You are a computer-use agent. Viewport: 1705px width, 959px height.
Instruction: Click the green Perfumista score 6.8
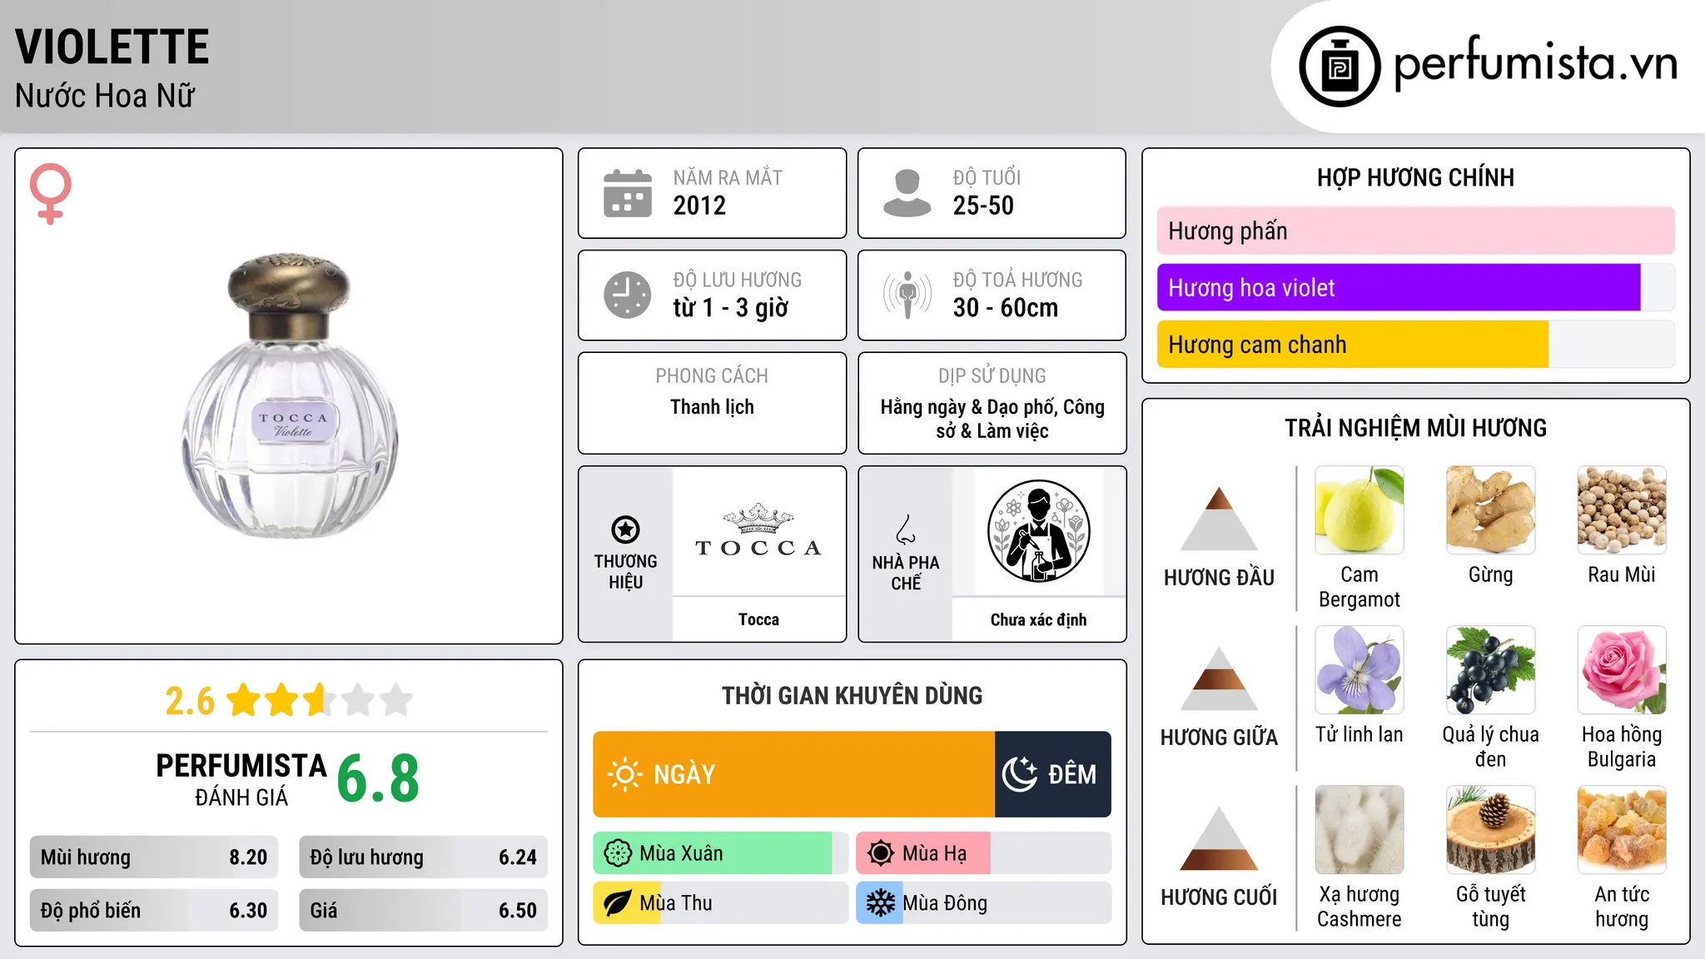tap(378, 779)
